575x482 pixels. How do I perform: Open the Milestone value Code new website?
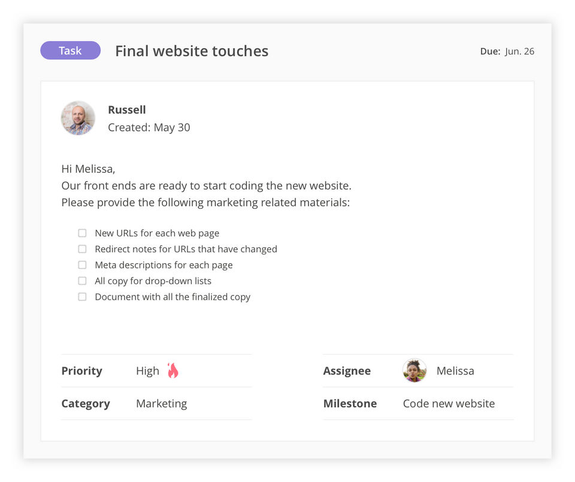point(449,404)
